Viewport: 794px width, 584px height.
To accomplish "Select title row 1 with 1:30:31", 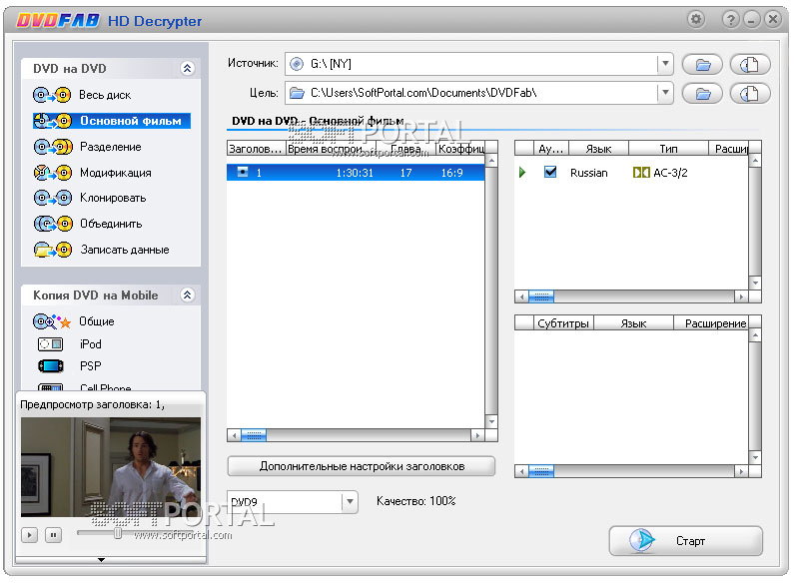I will pos(356,173).
